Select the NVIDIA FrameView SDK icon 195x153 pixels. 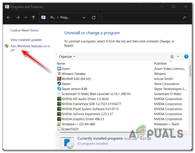click(x=59, y=104)
